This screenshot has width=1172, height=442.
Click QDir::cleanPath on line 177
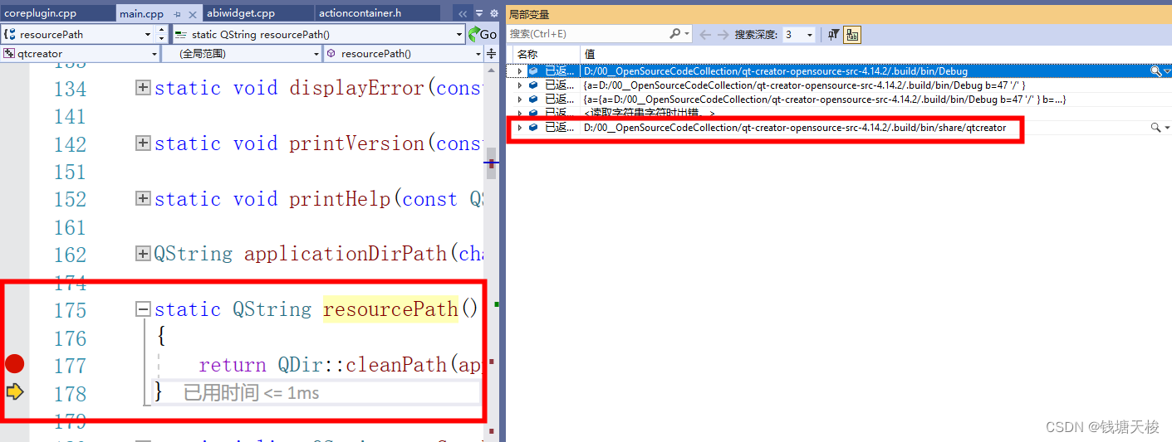coord(361,365)
